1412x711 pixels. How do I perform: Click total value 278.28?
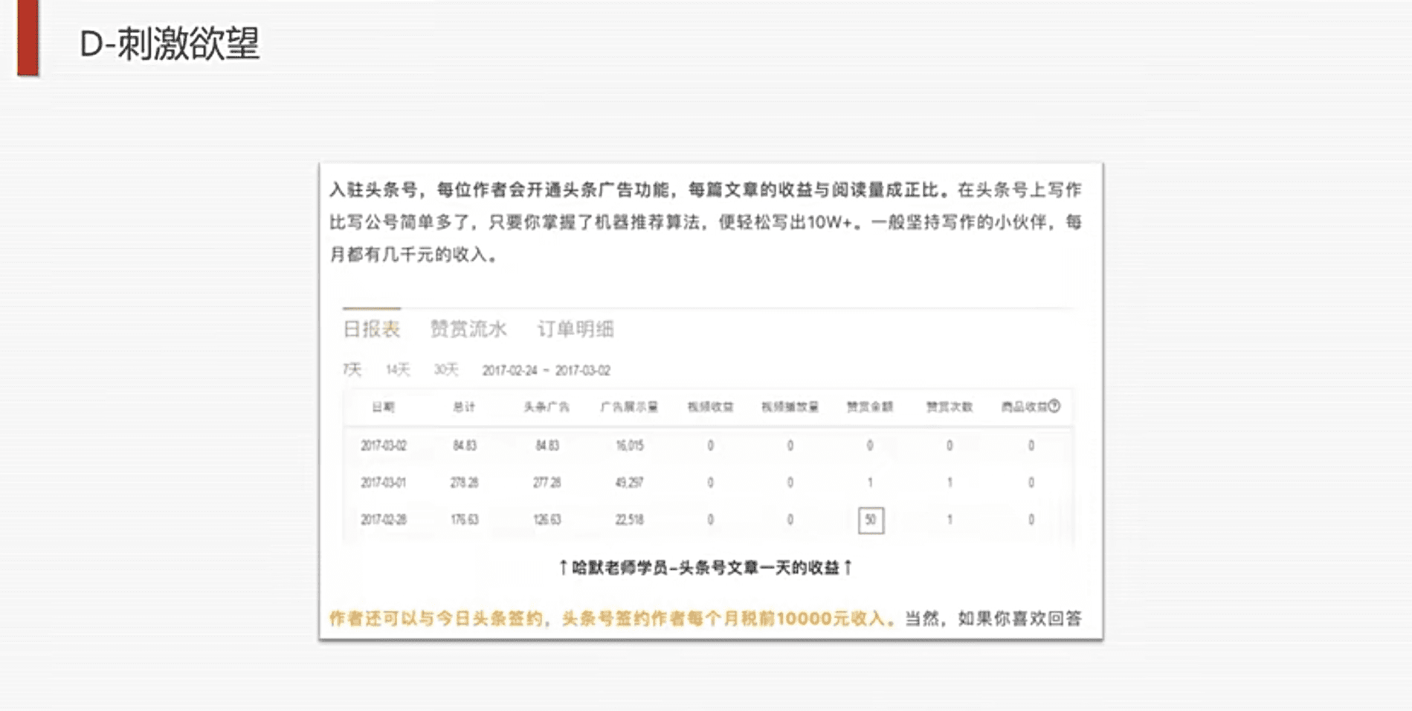click(464, 483)
